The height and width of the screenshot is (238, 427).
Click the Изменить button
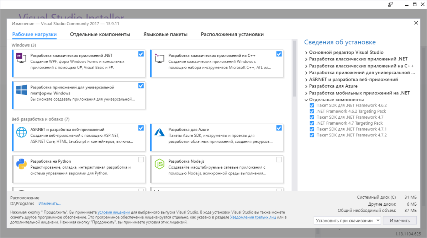point(400,220)
